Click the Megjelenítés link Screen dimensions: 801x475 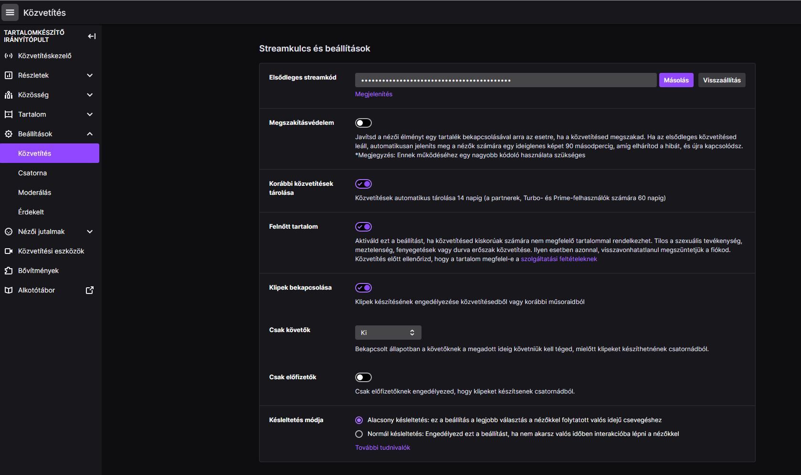(x=373, y=94)
